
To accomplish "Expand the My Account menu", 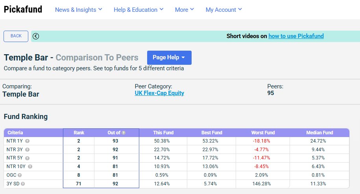I will pos(223,9).
